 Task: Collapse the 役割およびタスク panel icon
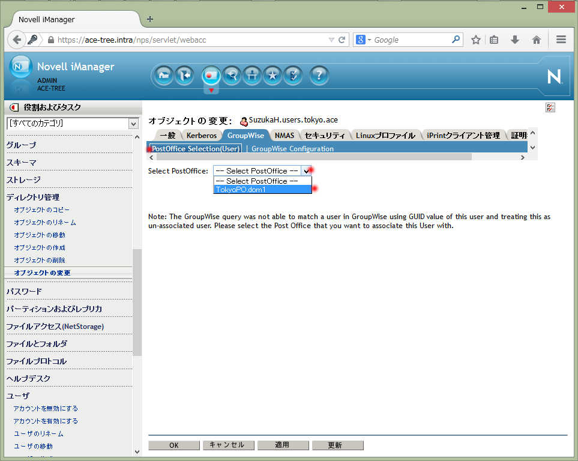14,107
